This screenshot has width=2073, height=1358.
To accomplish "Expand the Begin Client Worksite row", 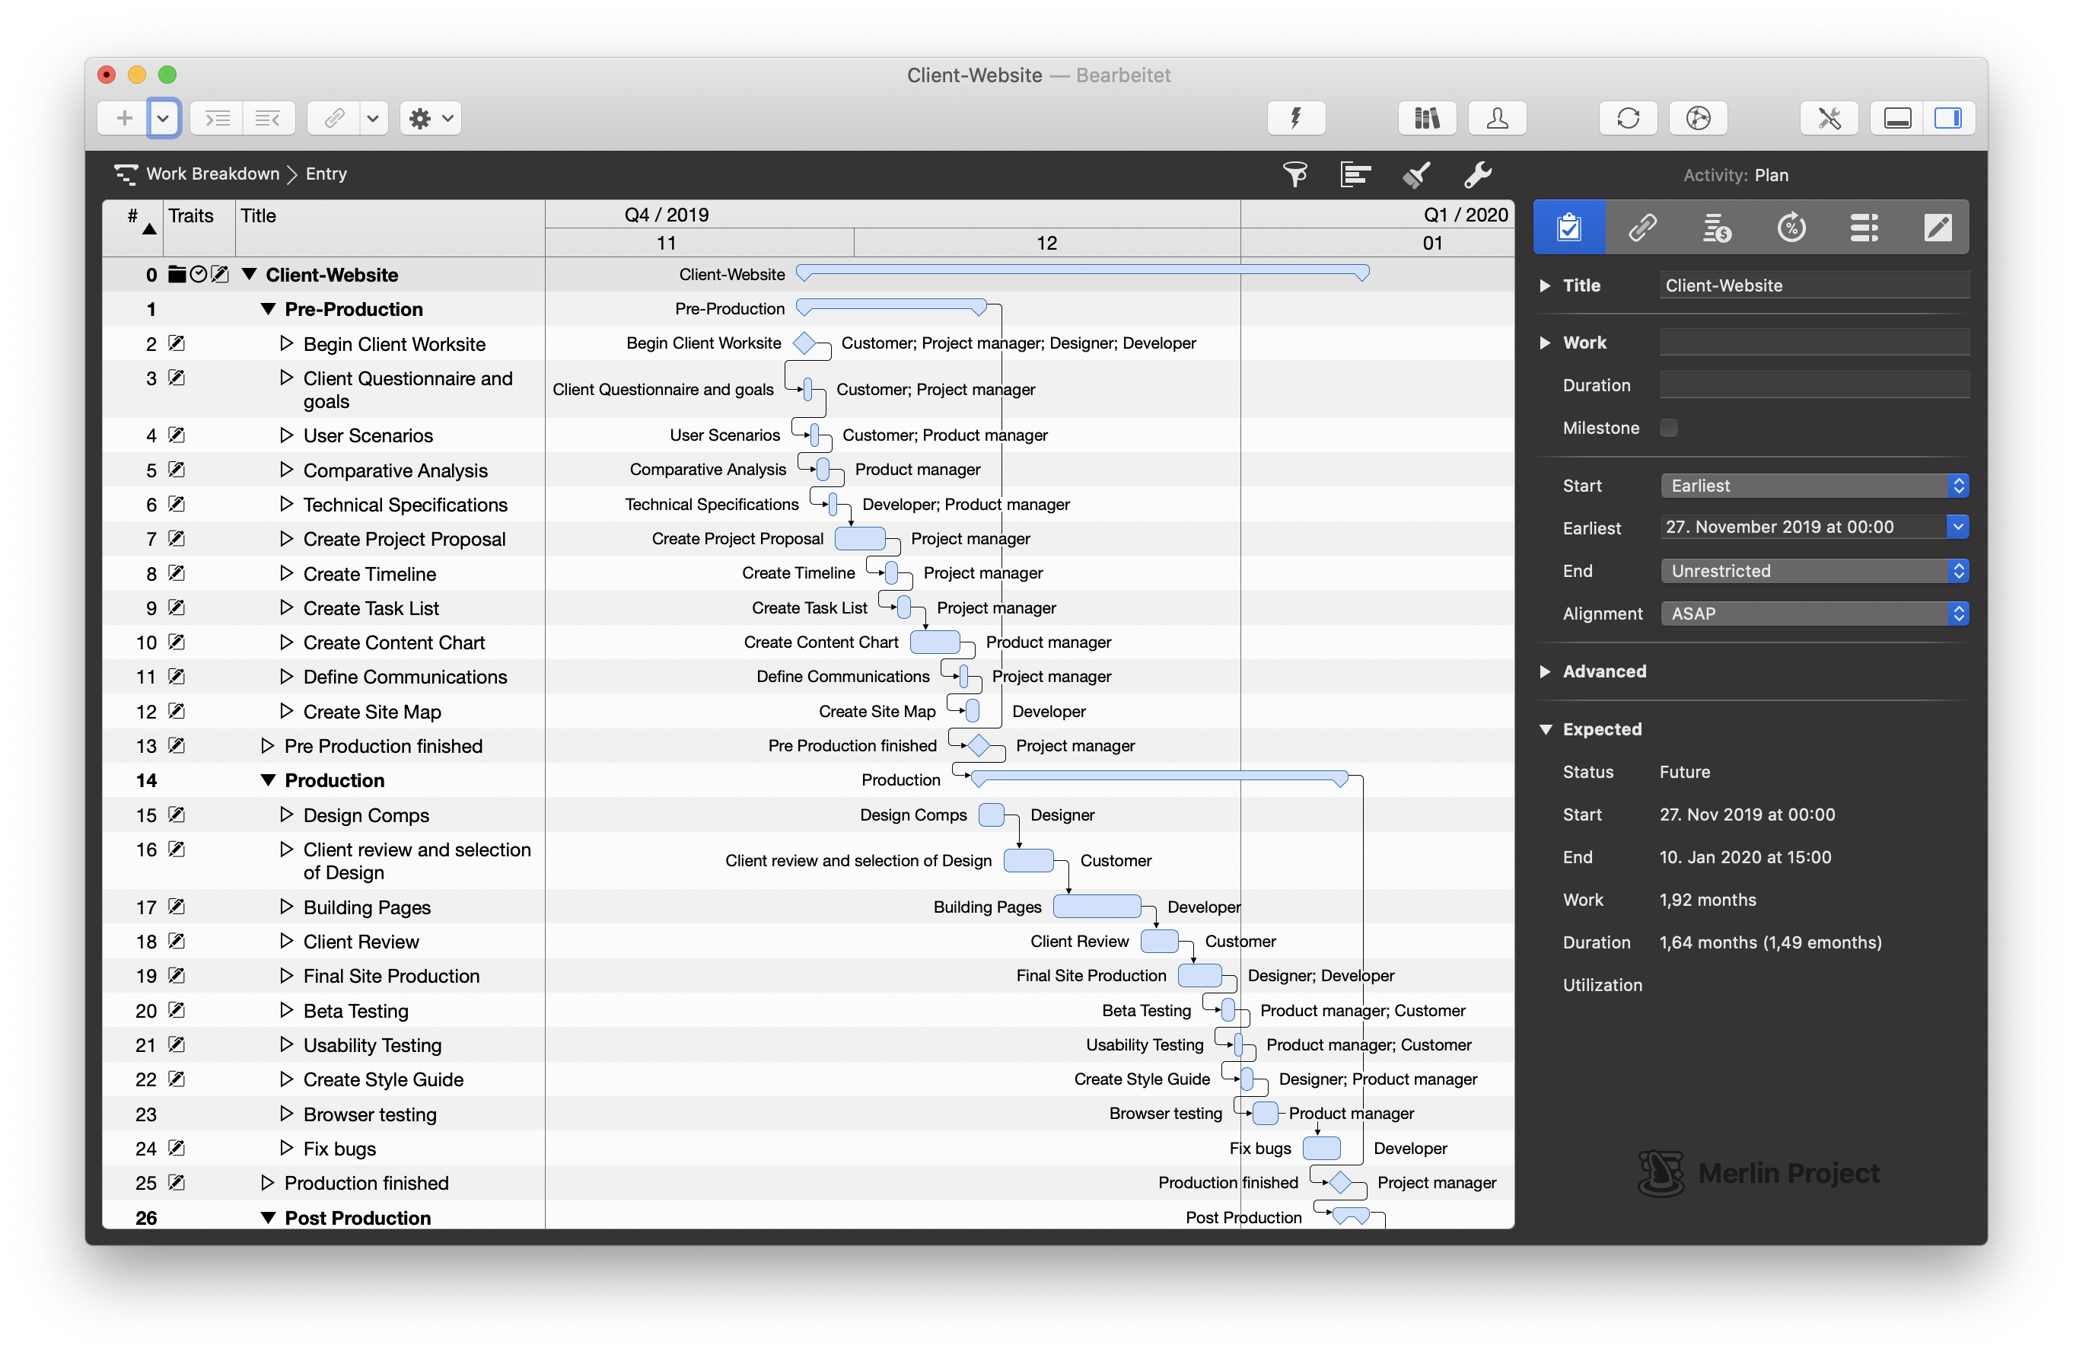I will pos(287,343).
